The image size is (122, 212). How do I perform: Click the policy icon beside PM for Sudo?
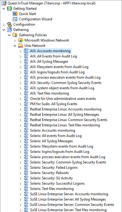tap(26, 104)
